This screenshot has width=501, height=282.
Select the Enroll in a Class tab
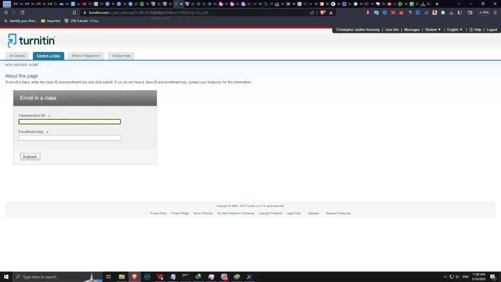(49, 56)
